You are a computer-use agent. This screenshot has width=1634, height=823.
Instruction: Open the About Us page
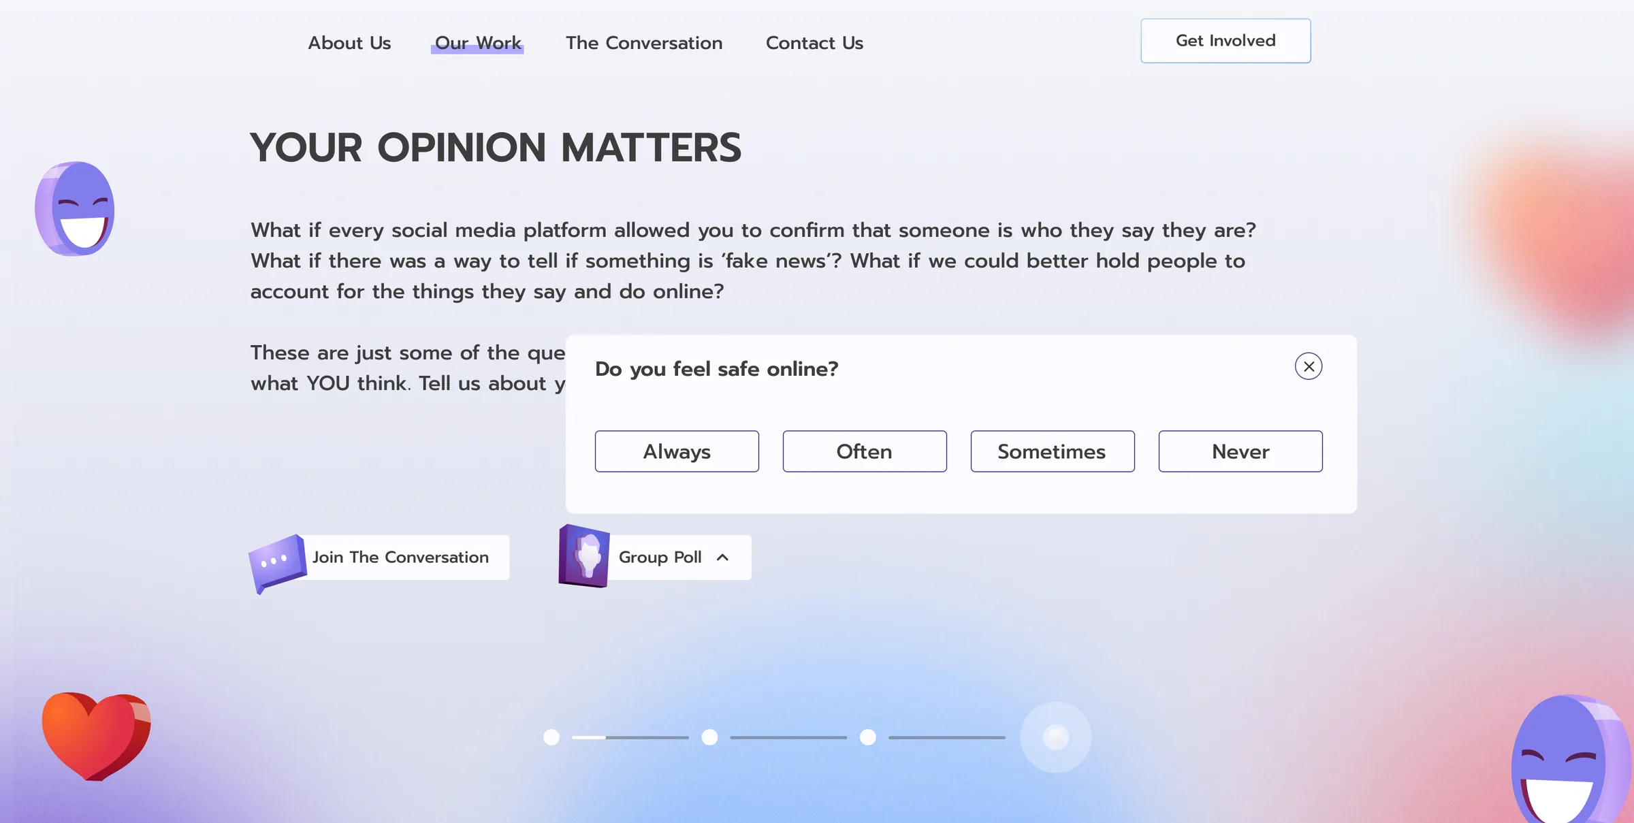(x=349, y=43)
